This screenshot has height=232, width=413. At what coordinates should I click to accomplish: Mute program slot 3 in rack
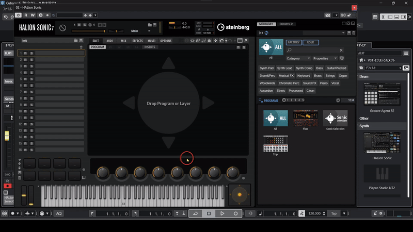[25, 66]
